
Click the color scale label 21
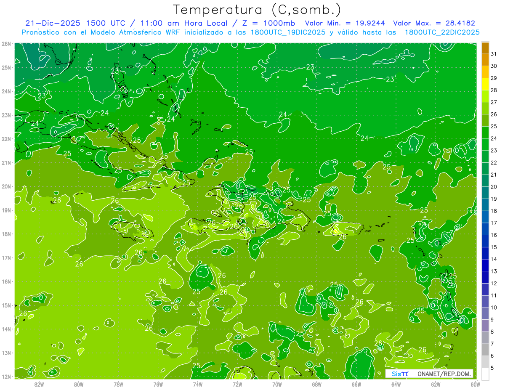click(494, 175)
